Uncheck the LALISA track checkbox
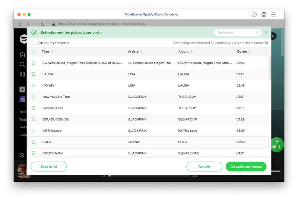The width and height of the screenshot is (298, 200). pyautogui.click(x=34, y=74)
